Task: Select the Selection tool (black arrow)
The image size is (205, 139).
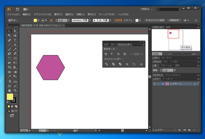Action: 9,31
